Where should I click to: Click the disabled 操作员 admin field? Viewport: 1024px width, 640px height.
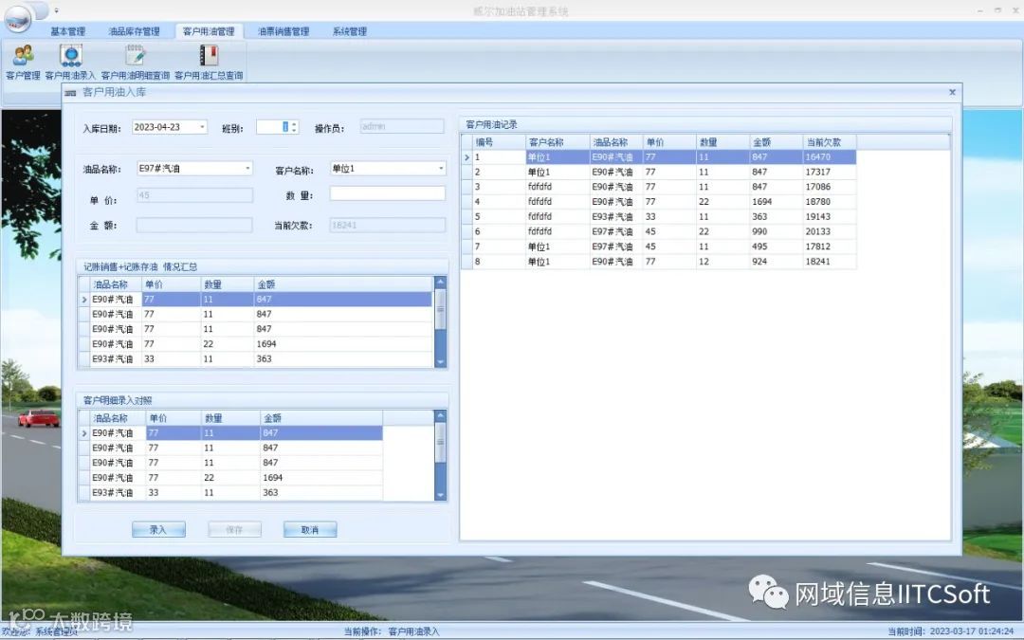(x=402, y=127)
